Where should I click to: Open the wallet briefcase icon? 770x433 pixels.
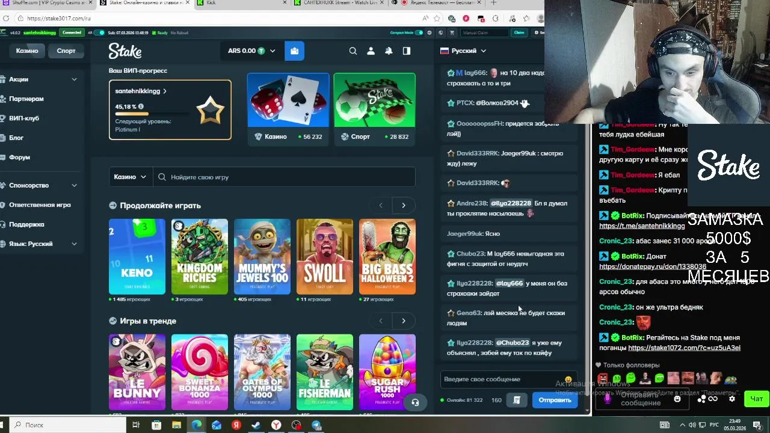294,51
